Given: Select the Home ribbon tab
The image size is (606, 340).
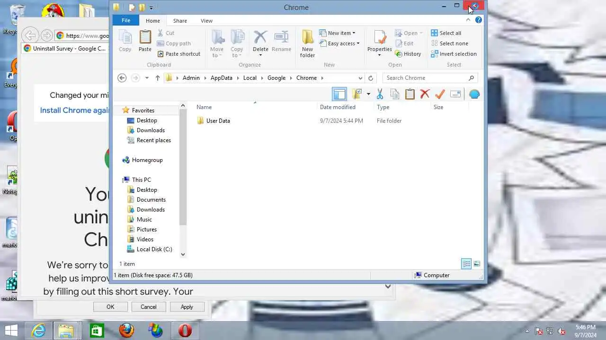Looking at the screenshot, I should click(153, 20).
